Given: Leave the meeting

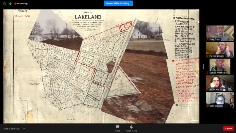Looking at the screenshot, I should click(x=228, y=128).
